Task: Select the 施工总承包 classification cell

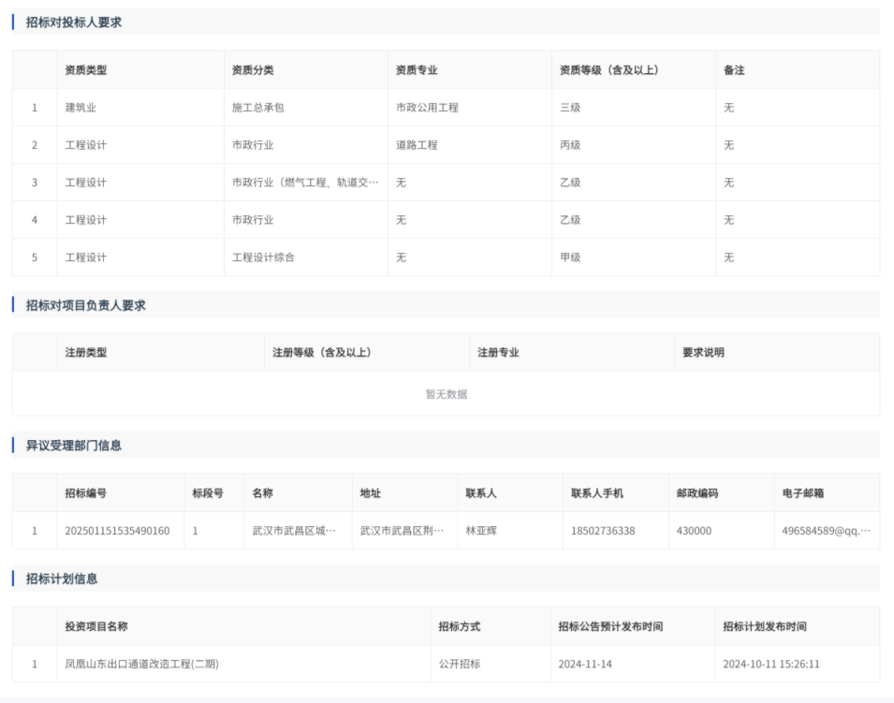Action: 257,108
